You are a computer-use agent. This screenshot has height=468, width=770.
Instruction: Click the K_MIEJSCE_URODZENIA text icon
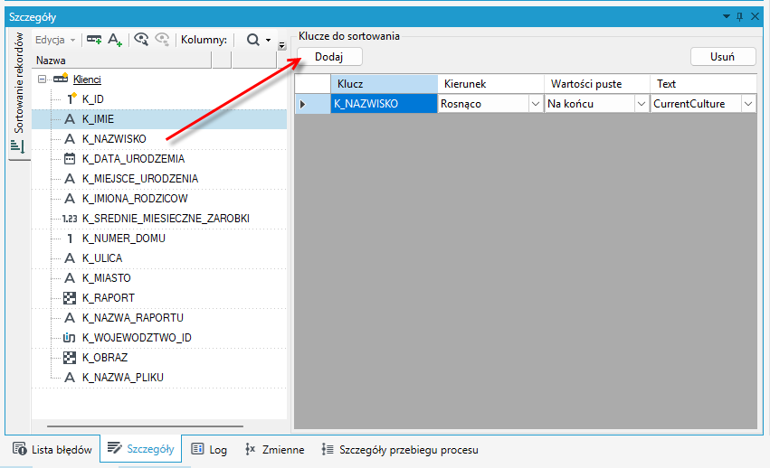point(70,179)
